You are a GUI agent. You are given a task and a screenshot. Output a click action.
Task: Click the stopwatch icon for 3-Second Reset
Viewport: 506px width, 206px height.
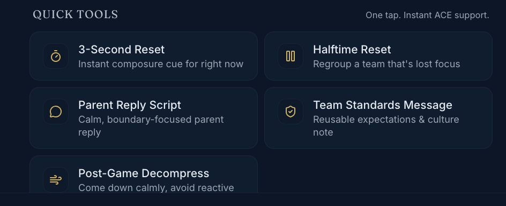[x=56, y=56]
